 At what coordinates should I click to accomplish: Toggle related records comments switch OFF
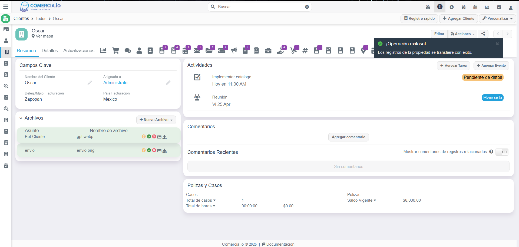[502, 152]
